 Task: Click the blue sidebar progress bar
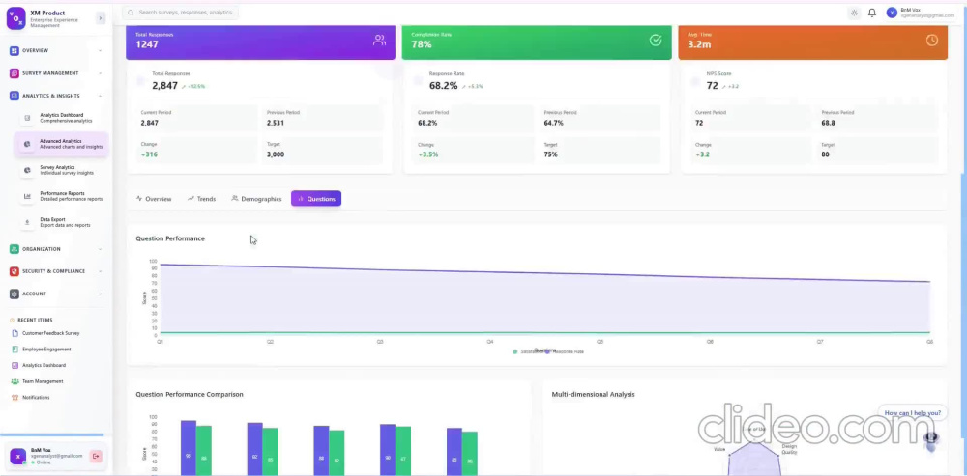[52, 434]
